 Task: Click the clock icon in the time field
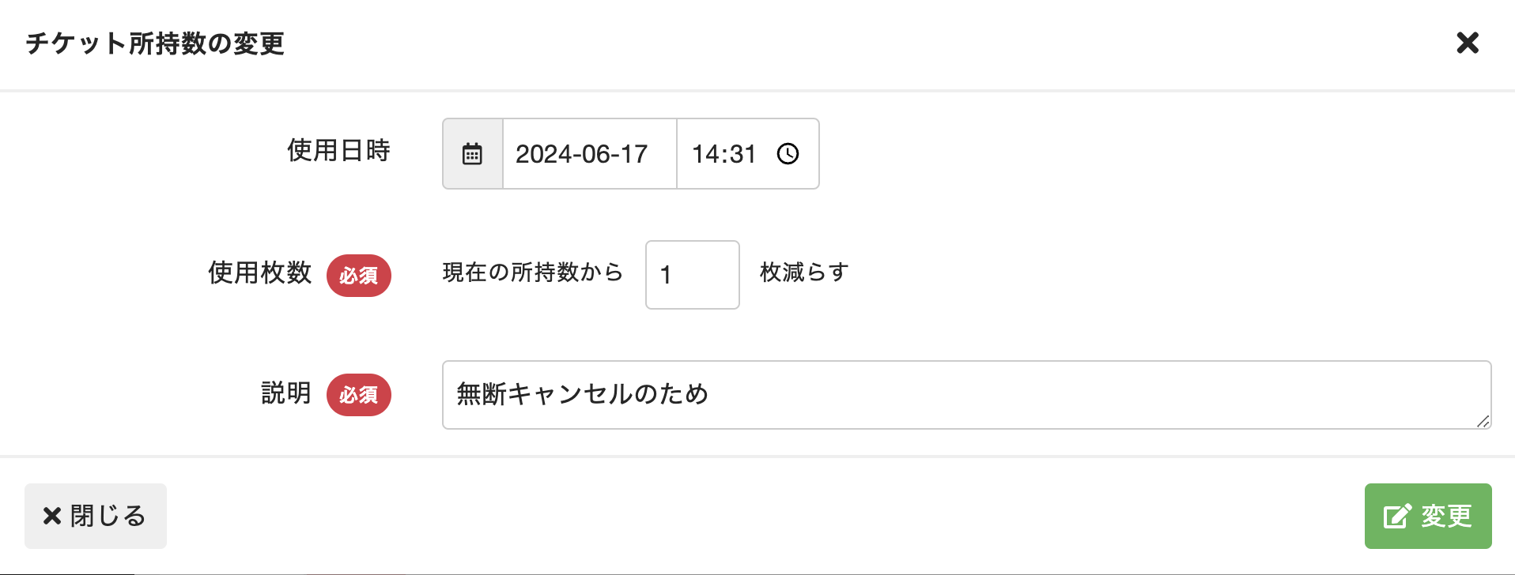(x=788, y=154)
